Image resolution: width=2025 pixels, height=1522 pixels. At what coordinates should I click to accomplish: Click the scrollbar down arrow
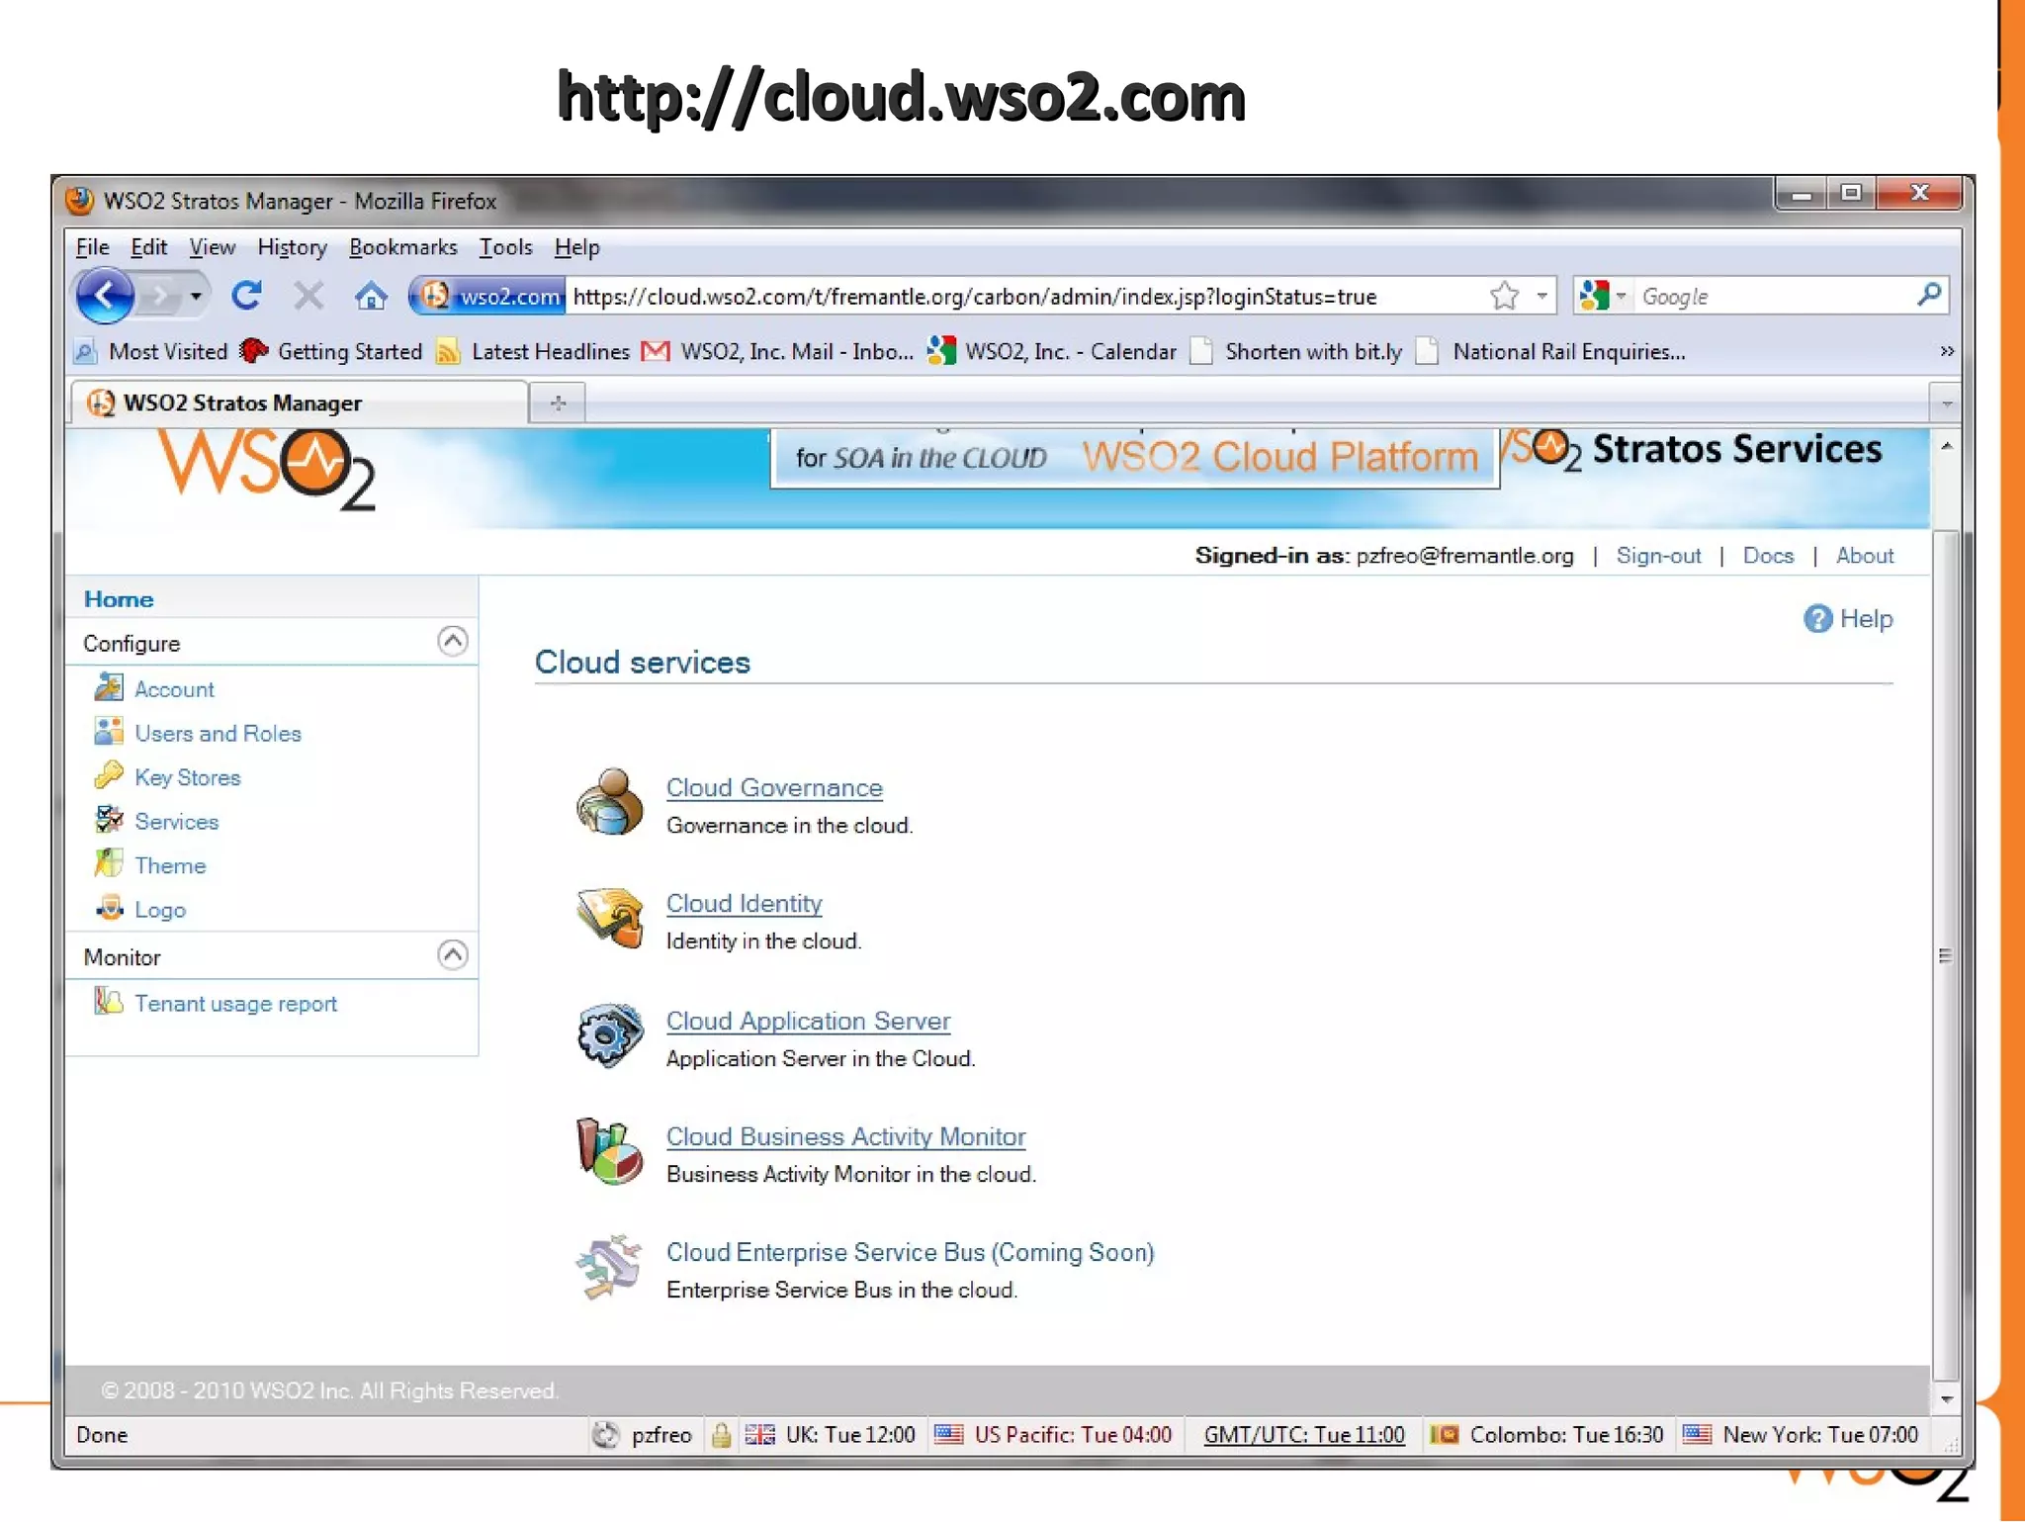1945,1398
